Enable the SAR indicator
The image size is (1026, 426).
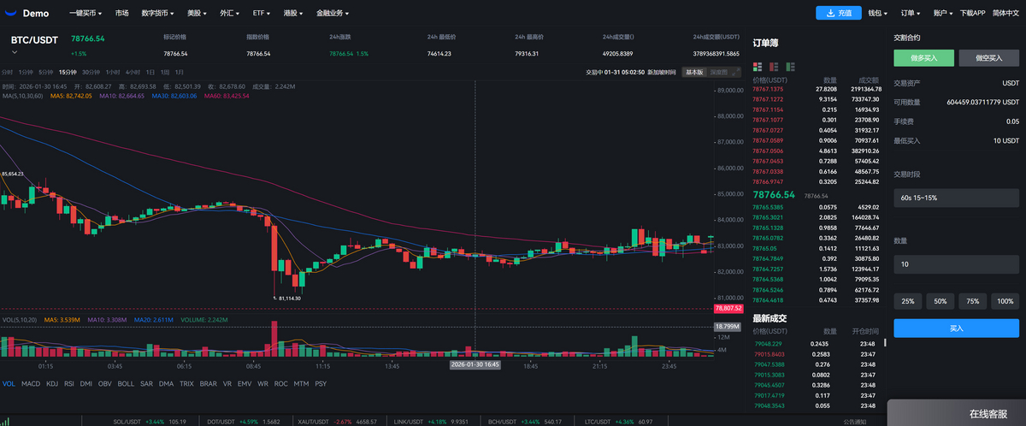(146, 383)
